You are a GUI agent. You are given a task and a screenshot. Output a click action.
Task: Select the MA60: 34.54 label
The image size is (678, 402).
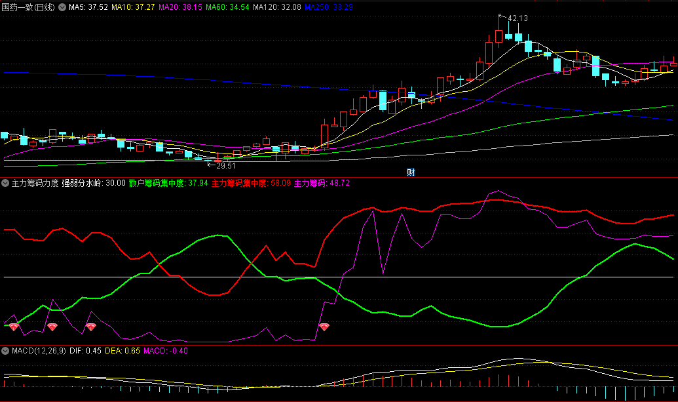227,7
